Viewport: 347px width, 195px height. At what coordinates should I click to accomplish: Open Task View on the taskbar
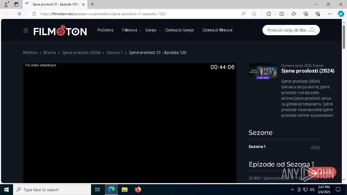98,190
